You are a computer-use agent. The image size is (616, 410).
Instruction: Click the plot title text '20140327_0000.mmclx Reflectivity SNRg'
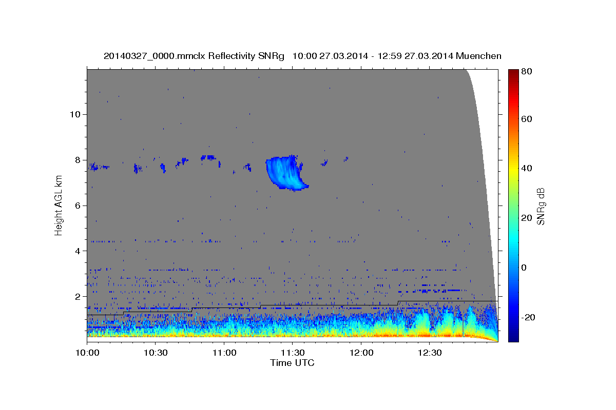194,56
